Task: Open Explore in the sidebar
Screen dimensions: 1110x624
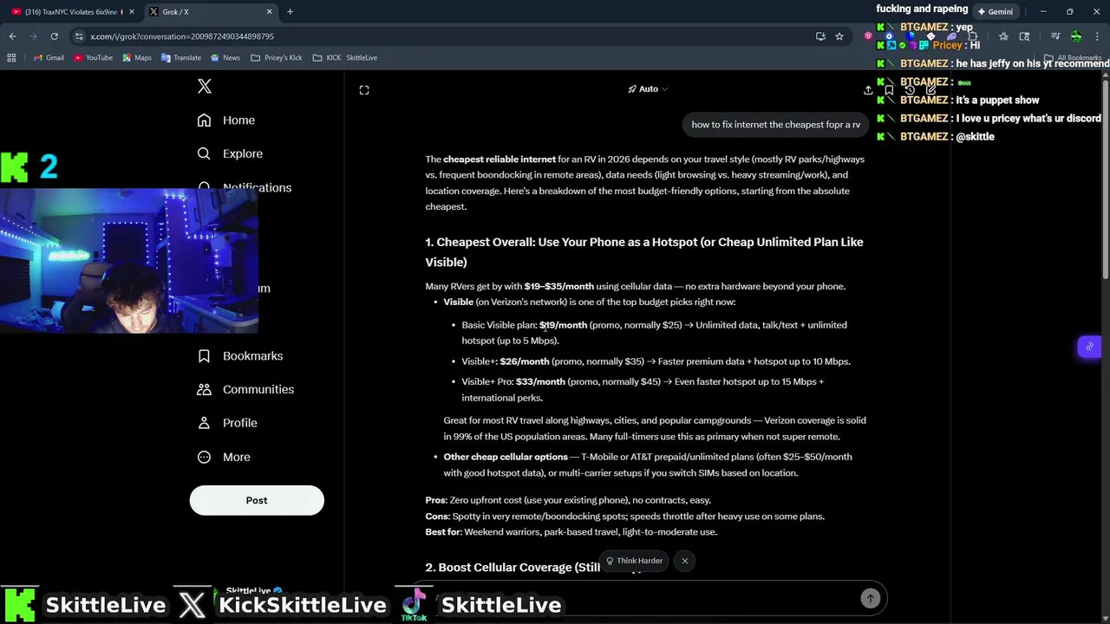Action: point(230,153)
